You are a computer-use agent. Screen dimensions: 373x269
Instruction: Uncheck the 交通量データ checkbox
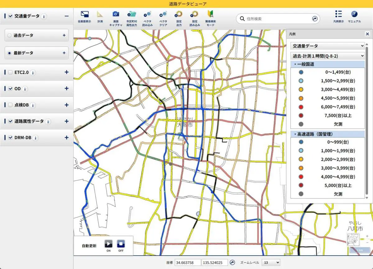click(x=11, y=16)
